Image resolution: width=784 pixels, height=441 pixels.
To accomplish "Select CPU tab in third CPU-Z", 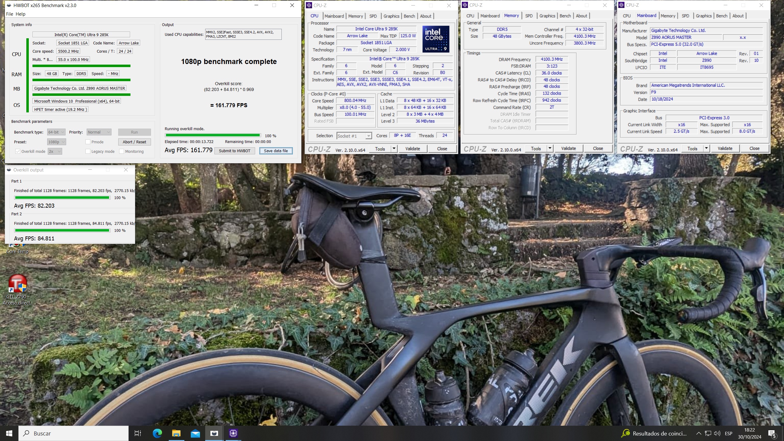I will pyautogui.click(x=627, y=16).
